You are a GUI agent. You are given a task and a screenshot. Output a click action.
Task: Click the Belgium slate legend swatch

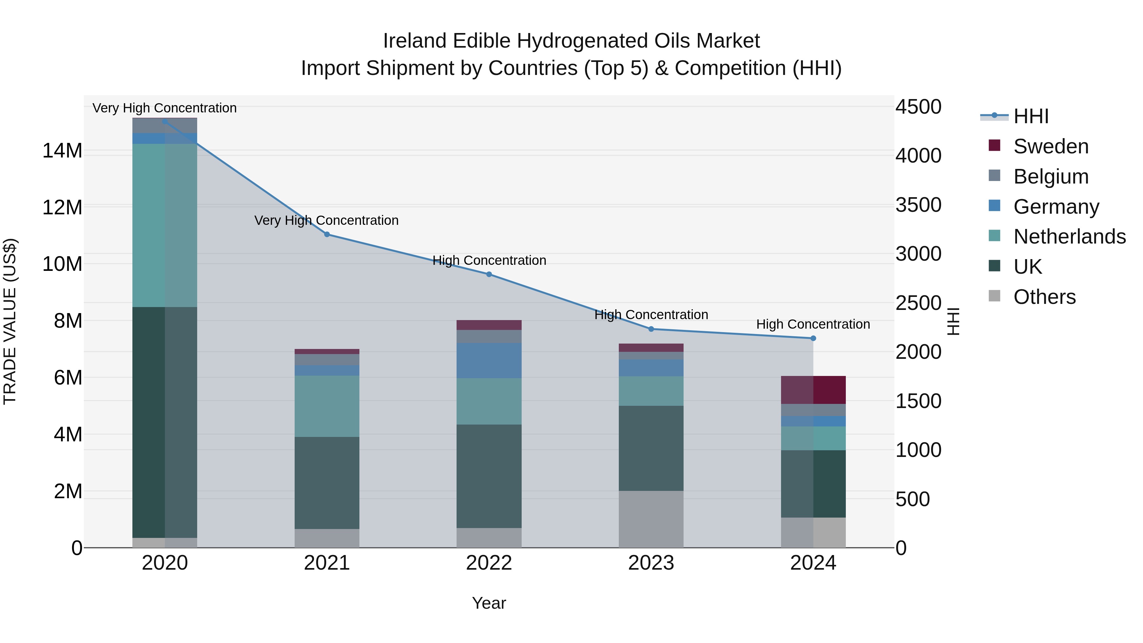click(994, 175)
